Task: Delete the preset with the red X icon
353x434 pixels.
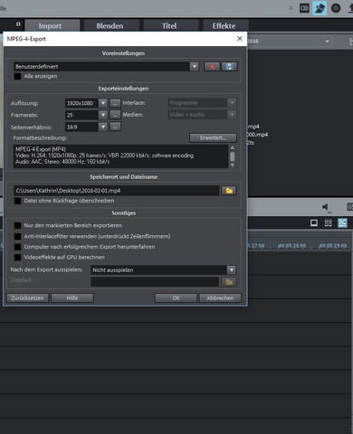Action: [212, 67]
